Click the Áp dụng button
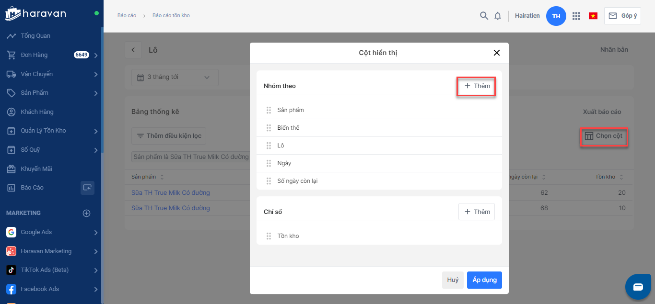This screenshot has width=655, height=304. pyautogui.click(x=484, y=280)
